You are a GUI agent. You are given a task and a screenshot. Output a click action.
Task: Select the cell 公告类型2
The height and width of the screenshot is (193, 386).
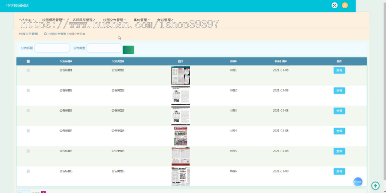tap(118, 90)
